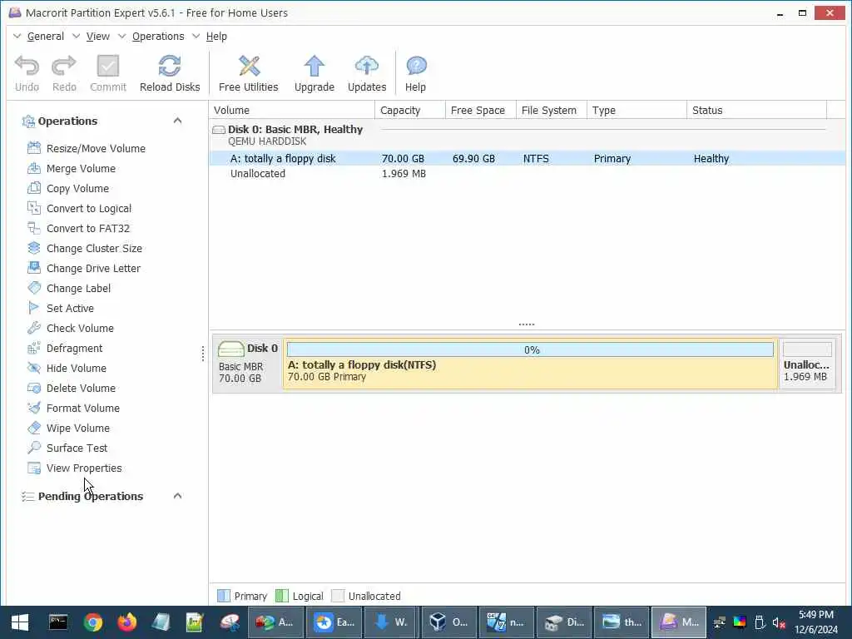Click the Copy Volume icon
The image size is (852, 639).
pos(34,188)
